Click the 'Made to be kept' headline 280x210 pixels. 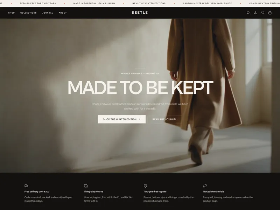coord(140,88)
